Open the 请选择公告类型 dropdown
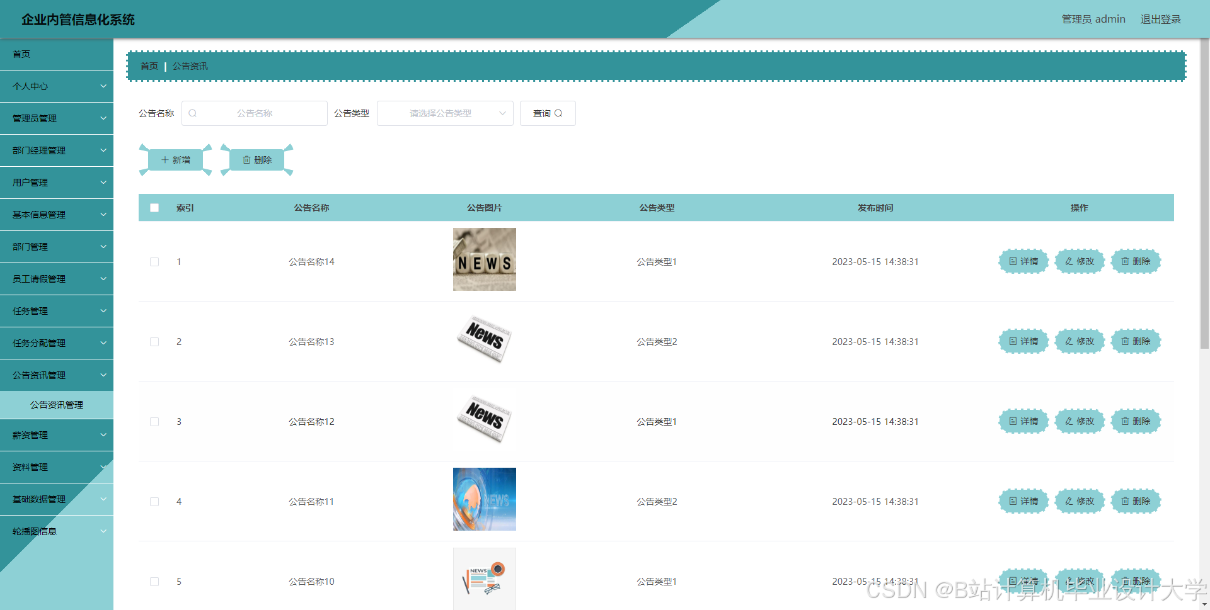 point(445,113)
